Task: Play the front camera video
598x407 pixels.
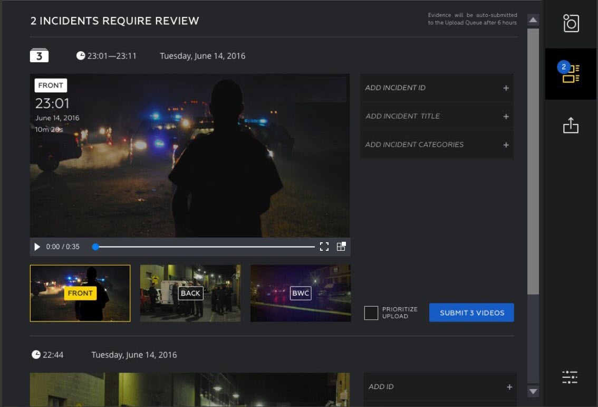Action: (37, 247)
